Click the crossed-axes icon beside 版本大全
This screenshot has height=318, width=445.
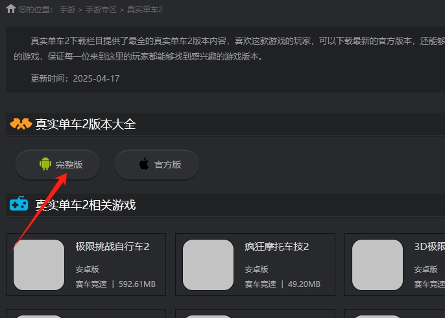pyautogui.click(x=20, y=124)
